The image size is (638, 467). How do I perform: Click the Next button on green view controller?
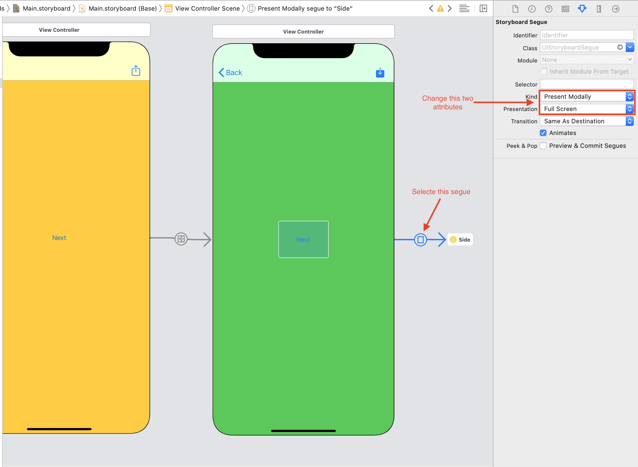[x=303, y=240]
